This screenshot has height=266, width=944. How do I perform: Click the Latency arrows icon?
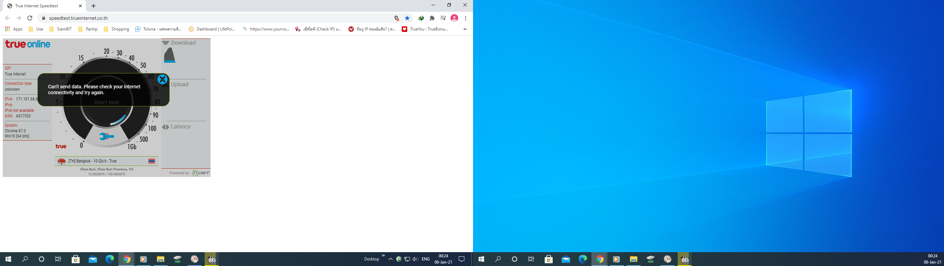(166, 127)
